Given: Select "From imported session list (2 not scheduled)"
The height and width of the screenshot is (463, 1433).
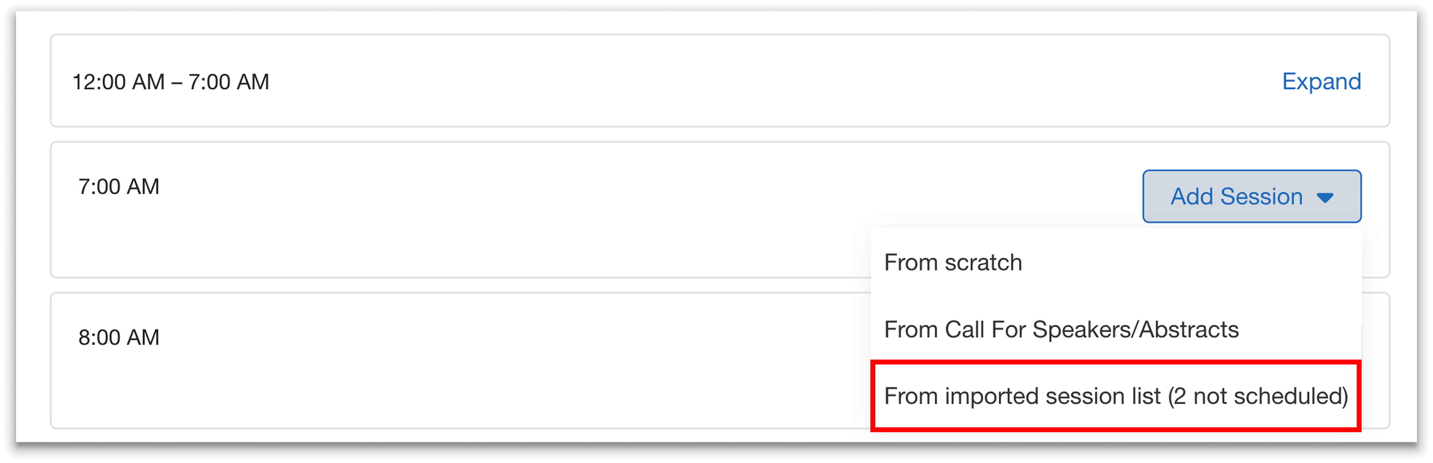Looking at the screenshot, I should [1117, 396].
